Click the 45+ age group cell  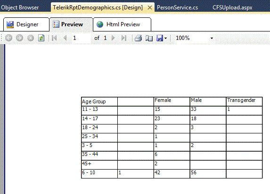(99, 165)
